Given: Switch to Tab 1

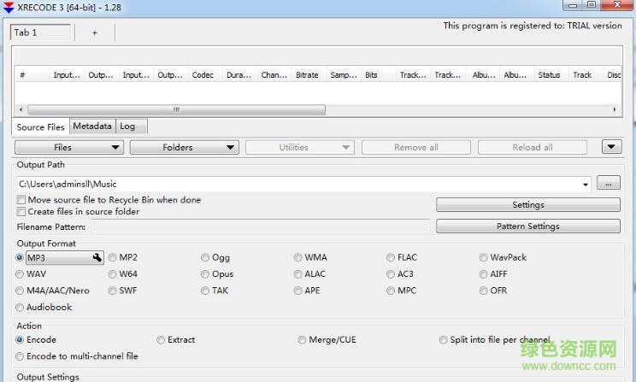Looking at the screenshot, I should pyautogui.click(x=40, y=32).
